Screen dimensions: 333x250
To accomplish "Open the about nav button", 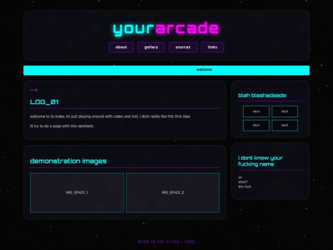I will point(121,47).
